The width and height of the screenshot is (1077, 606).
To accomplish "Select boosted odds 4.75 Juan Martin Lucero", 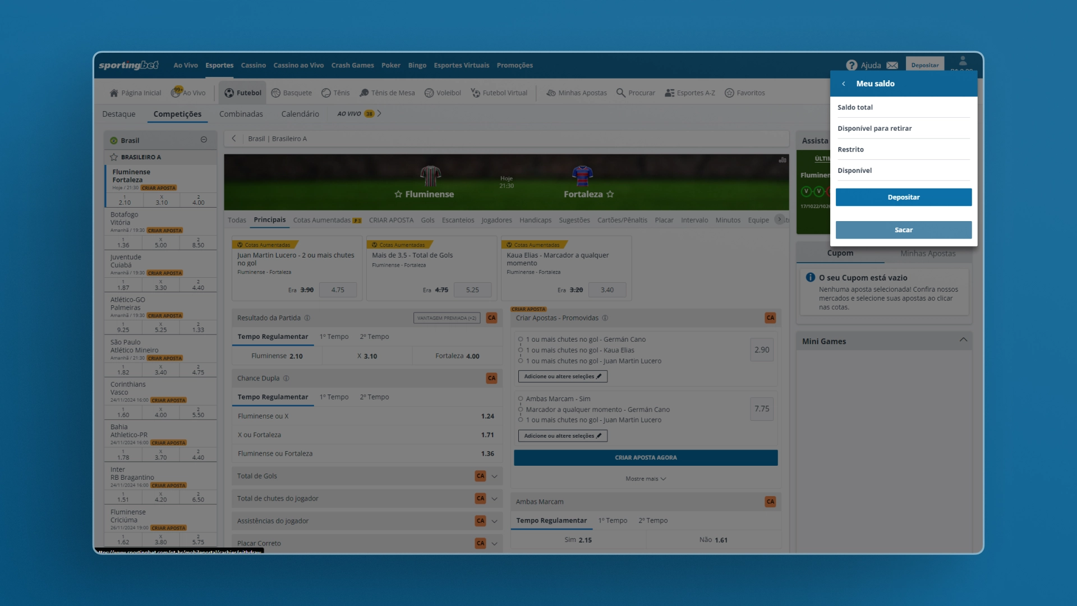I will tap(338, 290).
